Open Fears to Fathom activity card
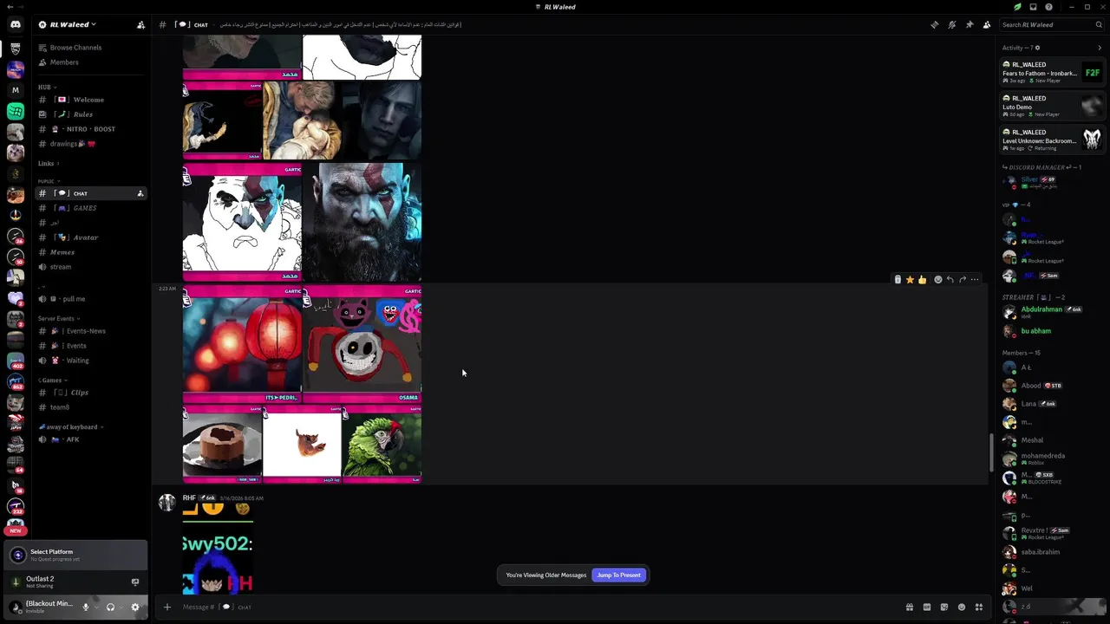 tap(1051, 73)
